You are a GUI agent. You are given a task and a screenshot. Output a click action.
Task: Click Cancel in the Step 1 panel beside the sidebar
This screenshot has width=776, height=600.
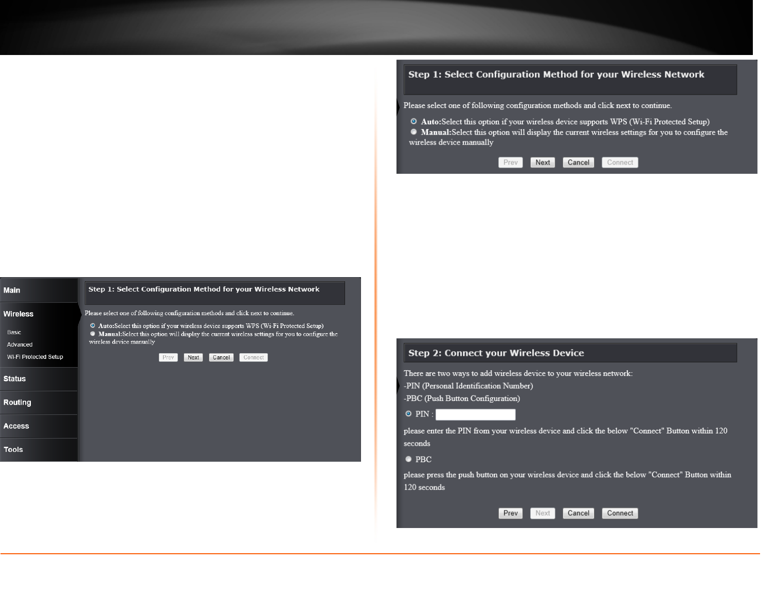[x=221, y=358]
